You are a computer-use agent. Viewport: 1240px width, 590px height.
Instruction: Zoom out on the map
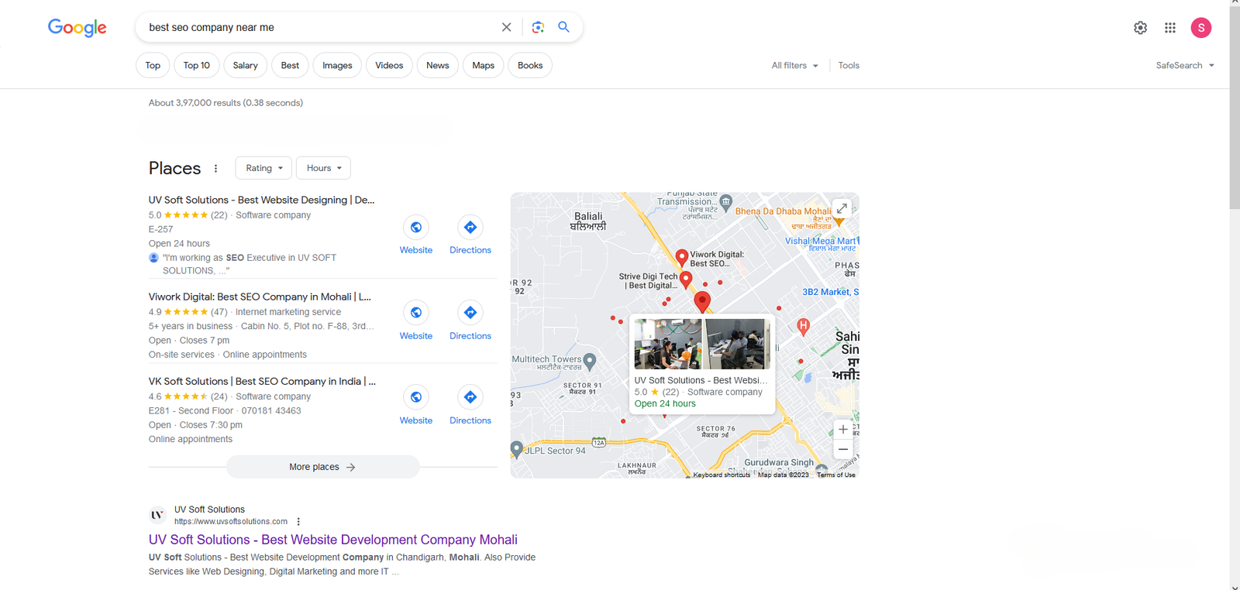(843, 449)
